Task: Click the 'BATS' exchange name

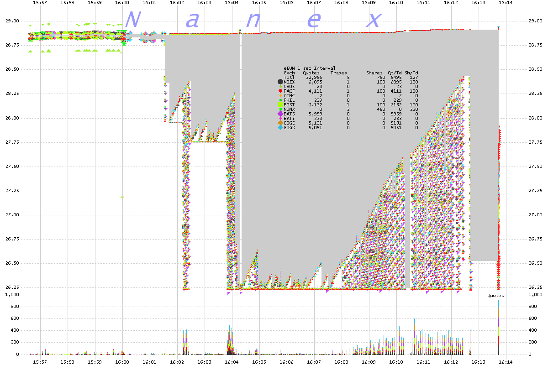Action: pyautogui.click(x=290, y=114)
